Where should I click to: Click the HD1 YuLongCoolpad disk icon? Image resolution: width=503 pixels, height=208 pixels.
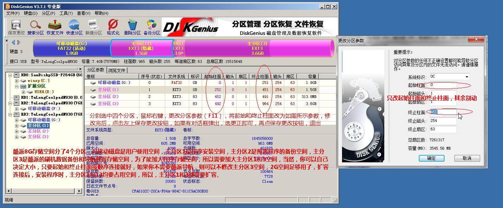tap(17, 97)
